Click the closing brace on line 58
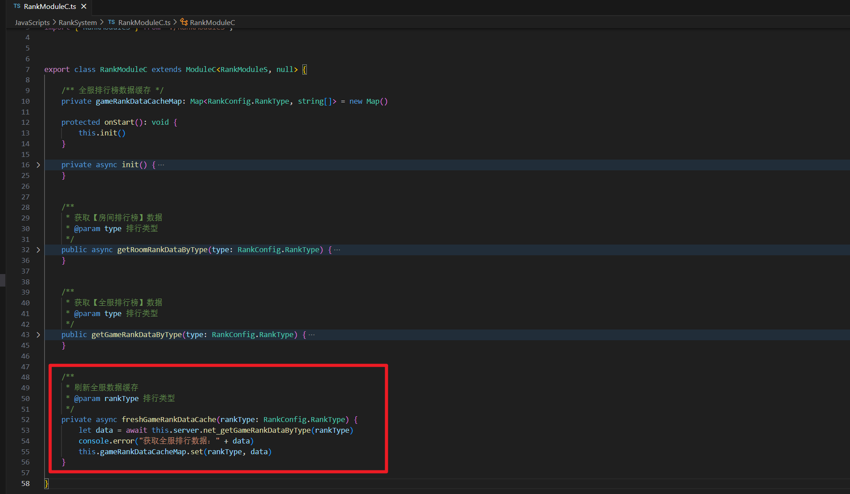This screenshot has width=850, height=494. tap(46, 484)
